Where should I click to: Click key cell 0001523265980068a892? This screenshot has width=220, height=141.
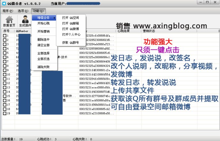tap(97, 49)
